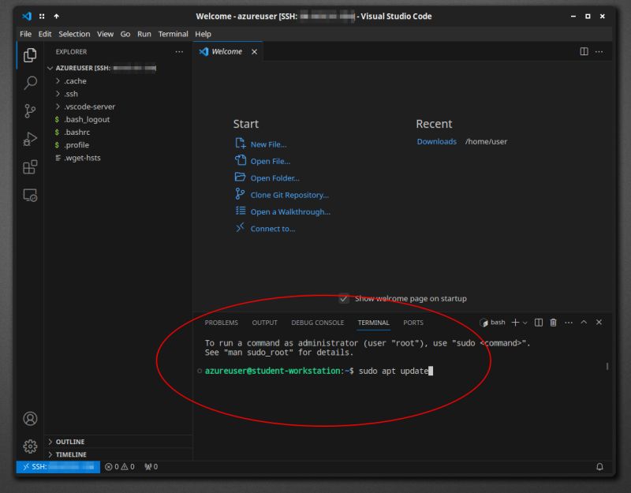
Task: Click the grid icon in title bar
Action: click(x=42, y=16)
